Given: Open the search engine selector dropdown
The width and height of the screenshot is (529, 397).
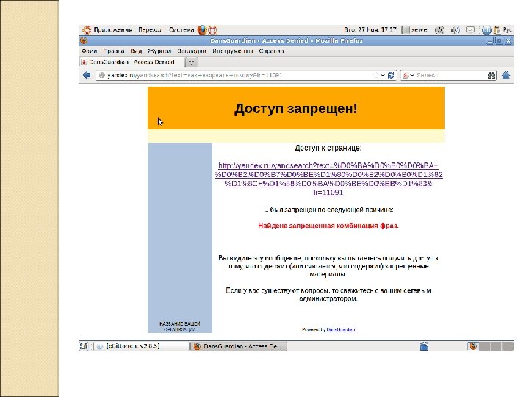Looking at the screenshot, I should (412, 75).
